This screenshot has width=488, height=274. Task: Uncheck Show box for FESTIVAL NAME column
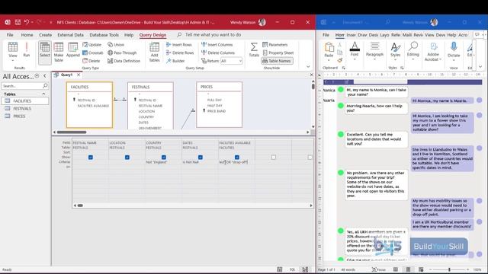point(91,158)
